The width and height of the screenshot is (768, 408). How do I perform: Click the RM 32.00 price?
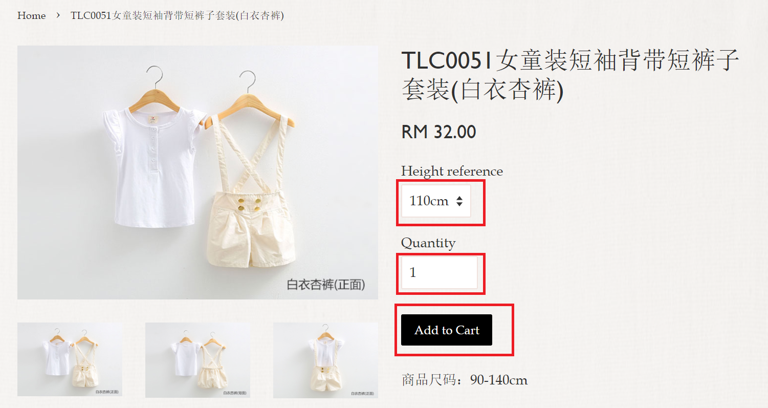(438, 132)
